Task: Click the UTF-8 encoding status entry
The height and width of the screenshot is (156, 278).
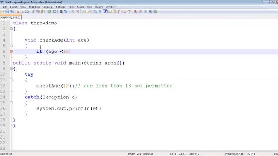Action: [252, 154]
